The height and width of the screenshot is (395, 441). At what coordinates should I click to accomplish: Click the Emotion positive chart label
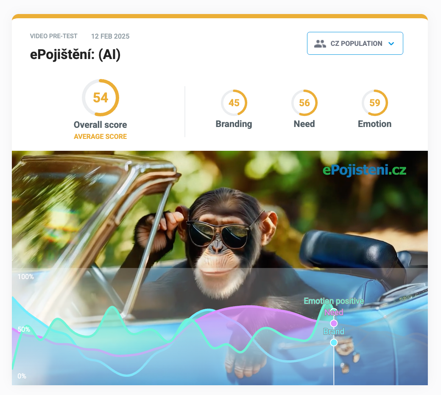[334, 301]
